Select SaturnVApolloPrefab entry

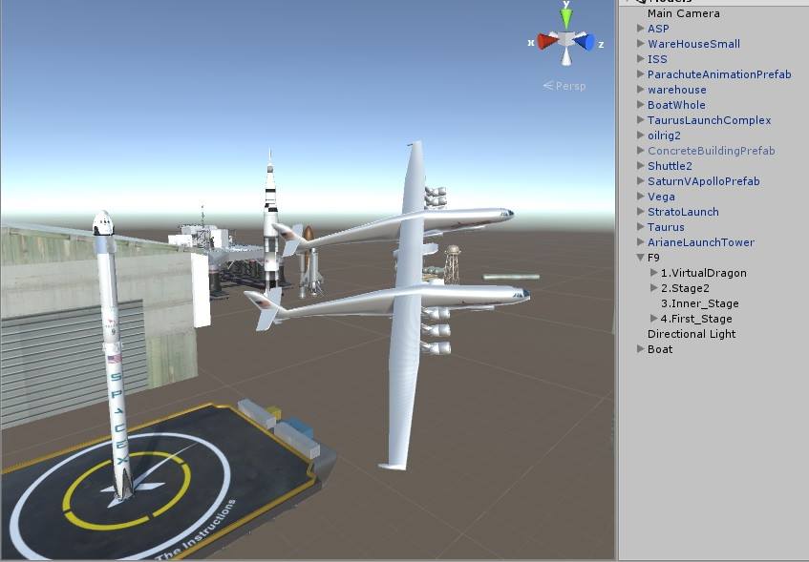coord(703,181)
